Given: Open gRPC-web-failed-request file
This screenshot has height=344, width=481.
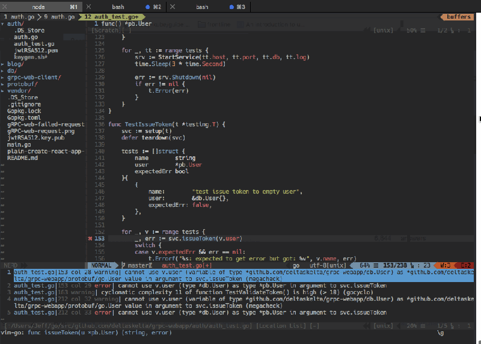Looking at the screenshot, I should coord(46,124).
